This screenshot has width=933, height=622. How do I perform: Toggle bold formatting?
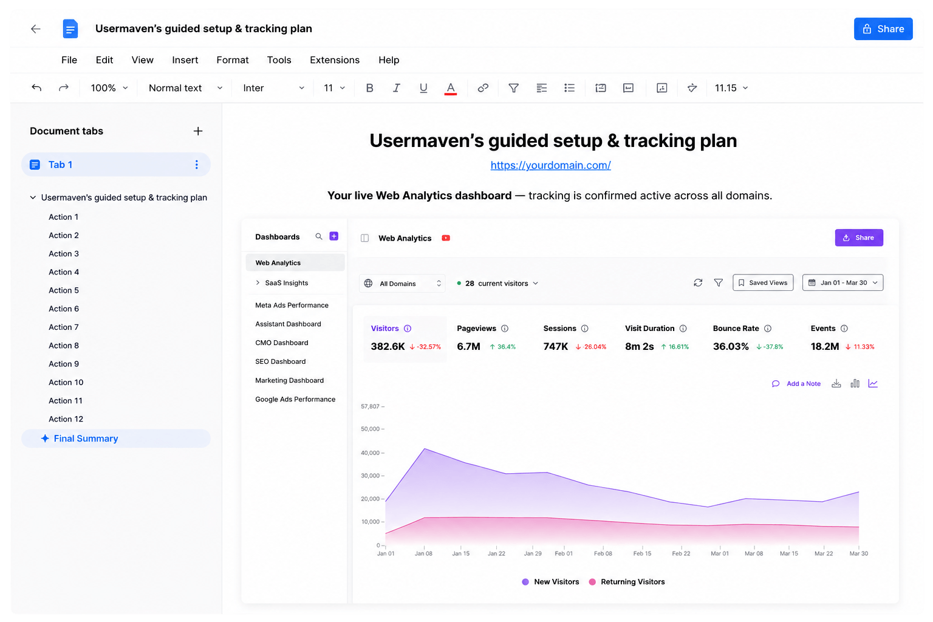click(369, 88)
